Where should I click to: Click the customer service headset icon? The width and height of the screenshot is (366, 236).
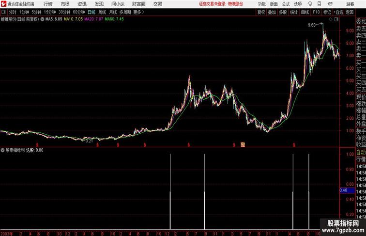[310, 4]
